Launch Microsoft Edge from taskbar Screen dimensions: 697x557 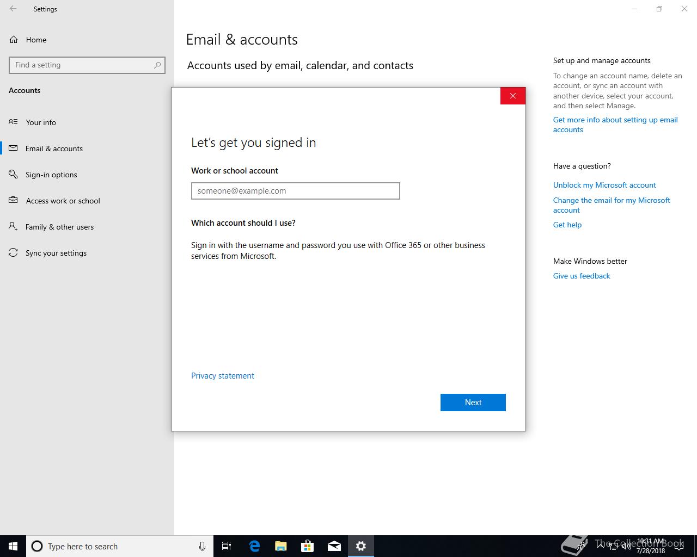pyautogui.click(x=254, y=546)
